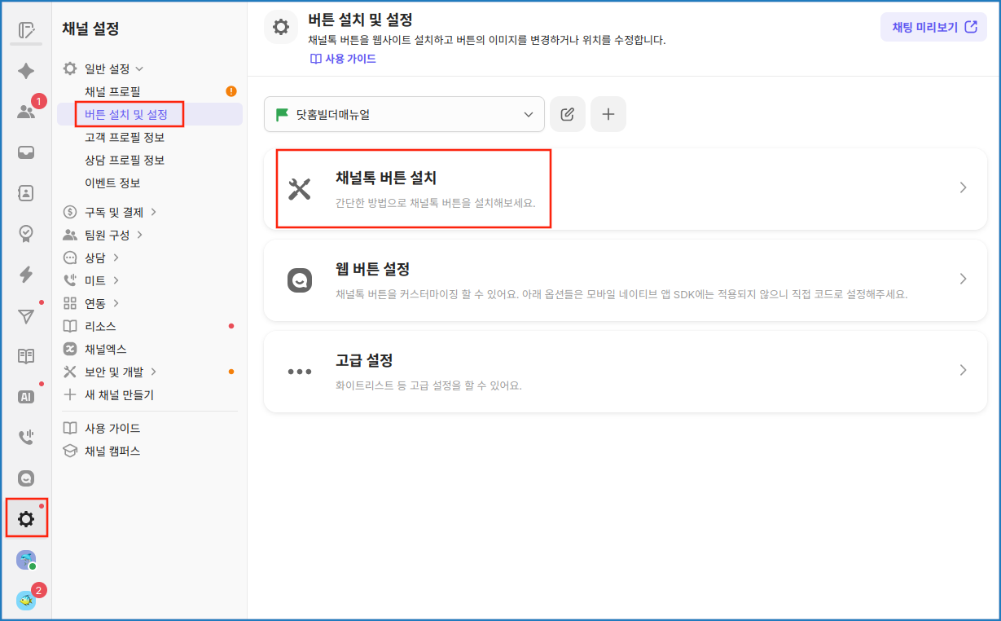The height and width of the screenshot is (621, 1001).
Task: Open the 사용 가이드 link under header
Action: (x=343, y=59)
